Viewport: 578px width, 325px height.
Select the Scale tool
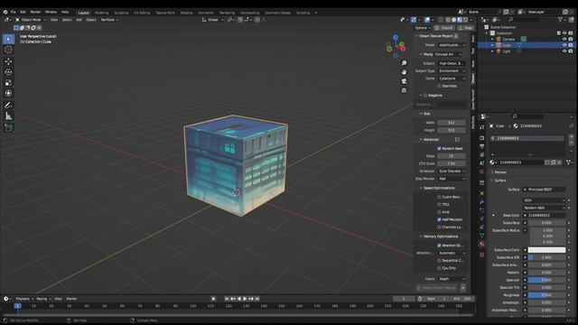8,83
